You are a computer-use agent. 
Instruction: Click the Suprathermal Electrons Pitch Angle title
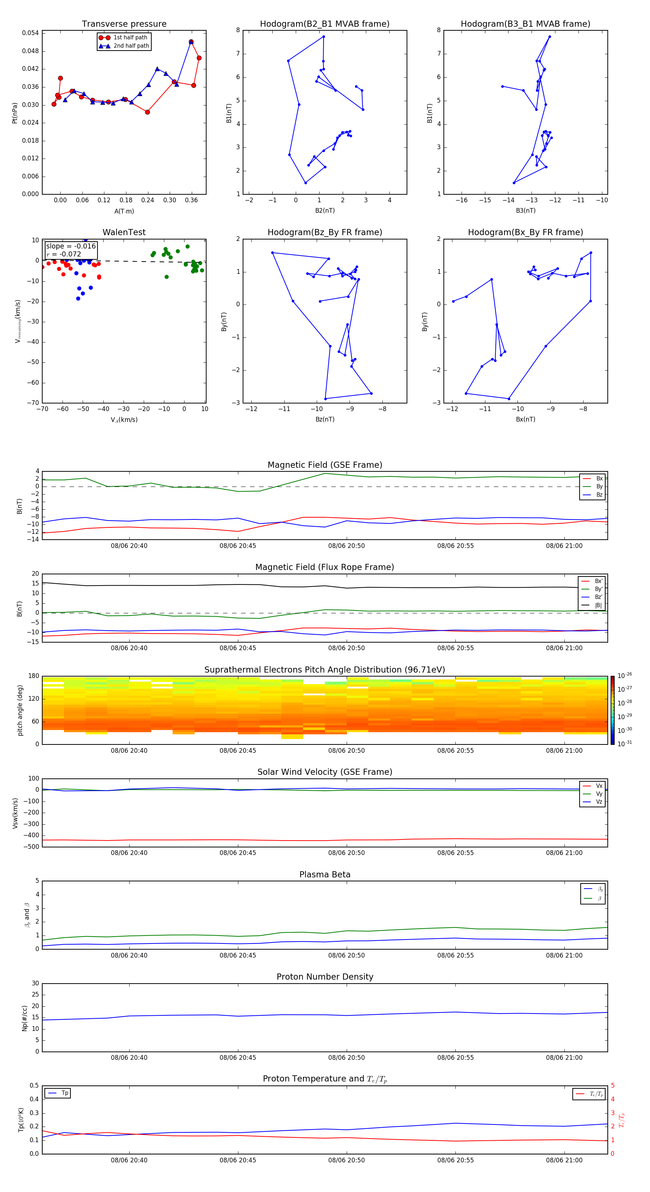click(x=325, y=670)
